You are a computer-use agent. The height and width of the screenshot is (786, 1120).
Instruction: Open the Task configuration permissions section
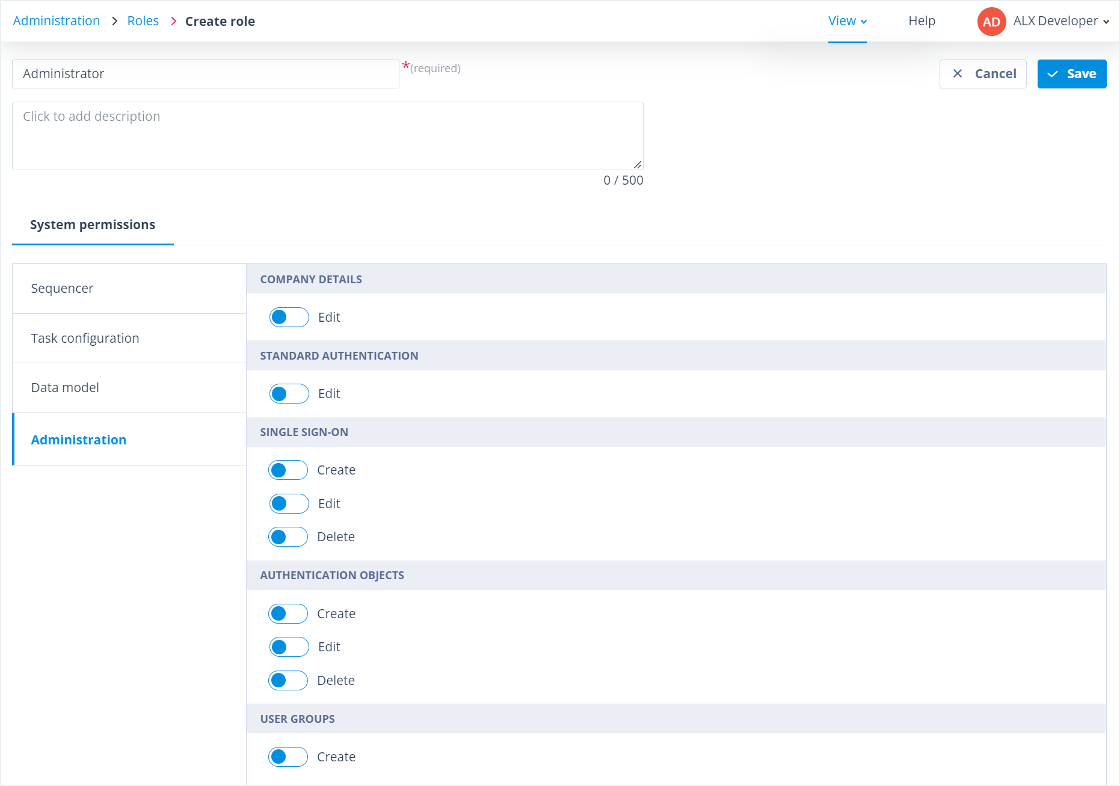coord(129,339)
